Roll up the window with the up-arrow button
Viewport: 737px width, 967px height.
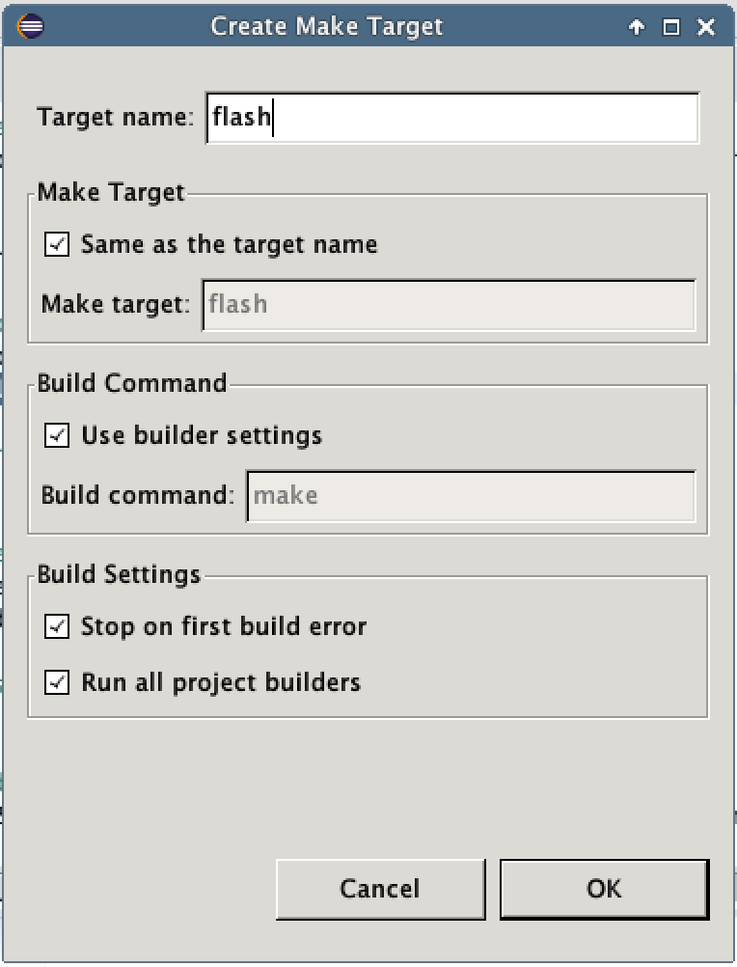click(637, 27)
